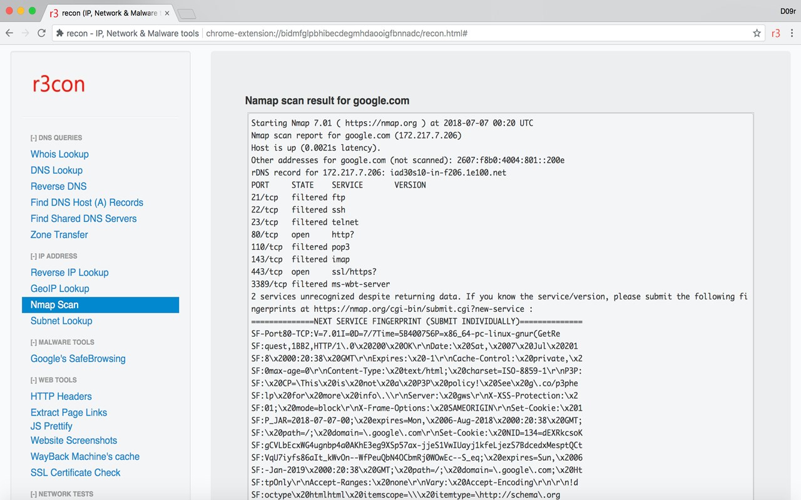This screenshot has height=500, width=801.
Task: Open Zone Transfer tool
Action: click(59, 235)
